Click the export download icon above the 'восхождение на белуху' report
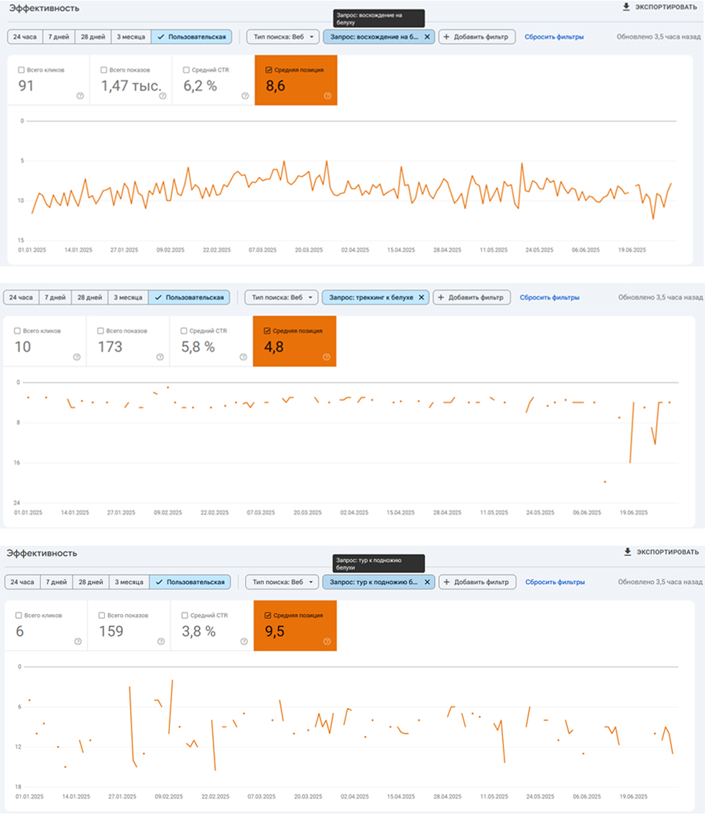Image resolution: width=705 pixels, height=815 pixels. pos(626,7)
